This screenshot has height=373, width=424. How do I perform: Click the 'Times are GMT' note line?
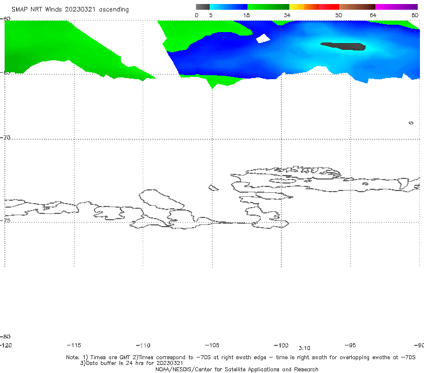(241, 358)
